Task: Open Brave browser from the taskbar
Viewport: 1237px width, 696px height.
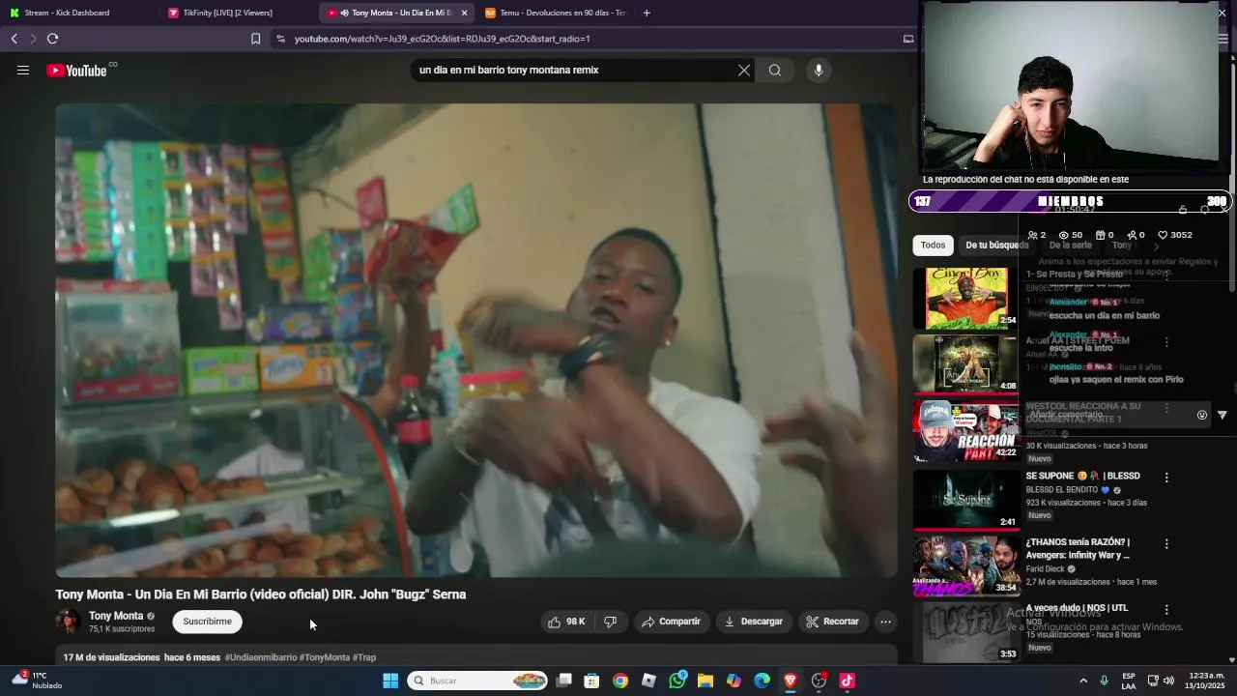Action: (791, 681)
